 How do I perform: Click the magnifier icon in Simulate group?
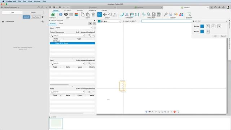(149, 14)
